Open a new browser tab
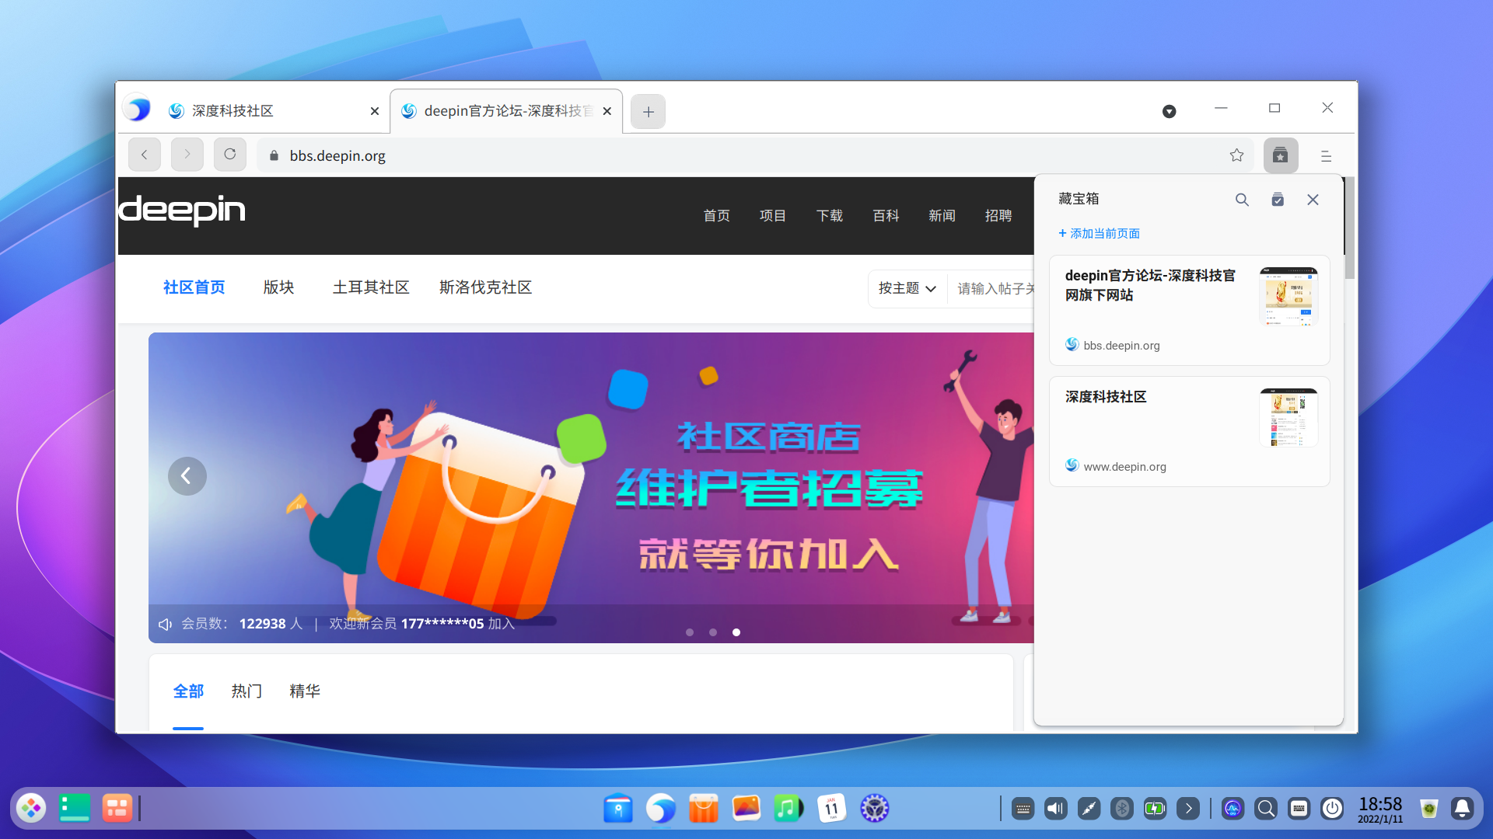1493x839 pixels. pos(648,112)
